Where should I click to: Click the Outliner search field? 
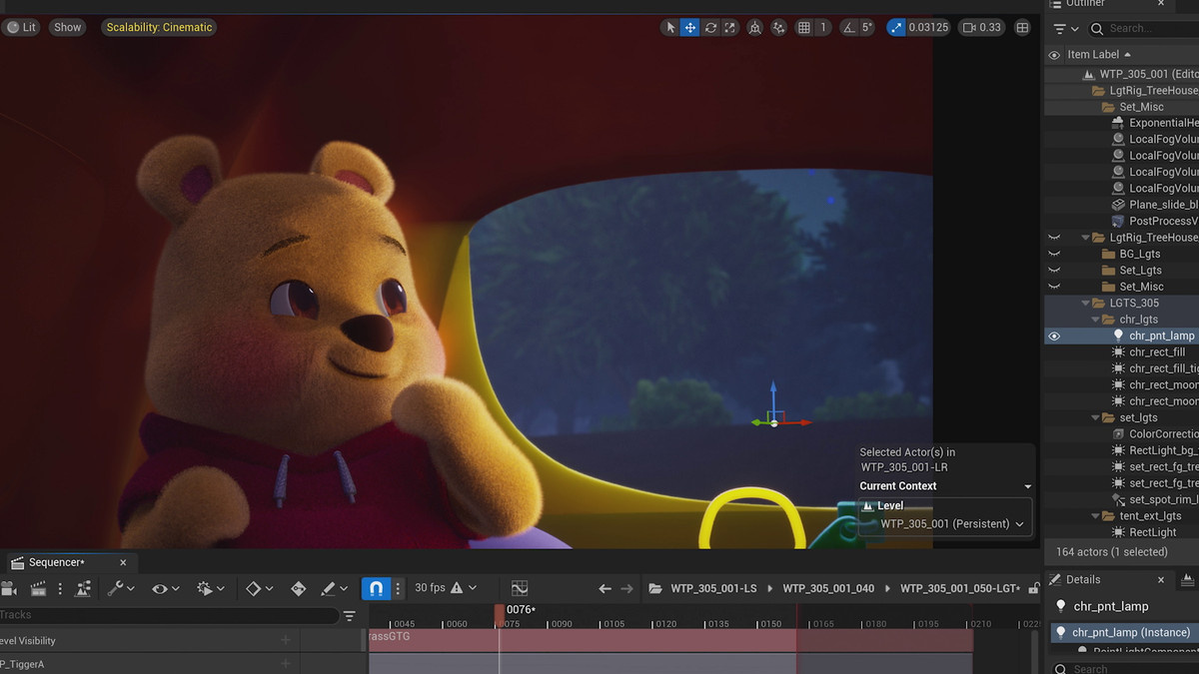pyautogui.click(x=1143, y=29)
